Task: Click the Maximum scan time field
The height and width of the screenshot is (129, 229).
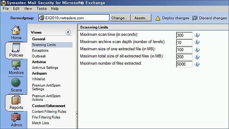Action: 184,35
